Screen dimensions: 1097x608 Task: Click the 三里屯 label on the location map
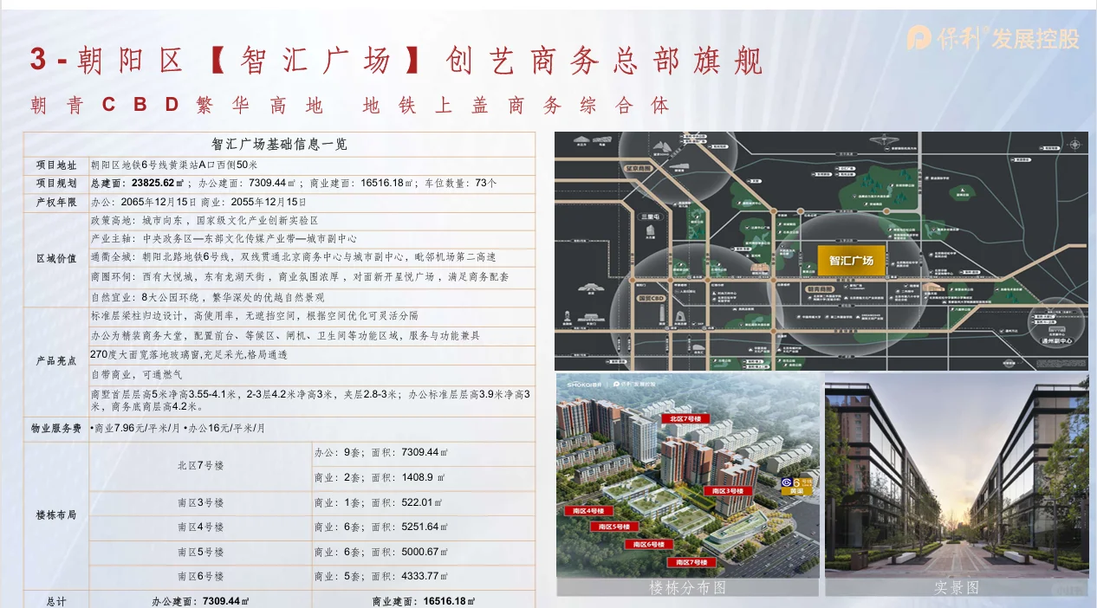pyautogui.click(x=651, y=217)
